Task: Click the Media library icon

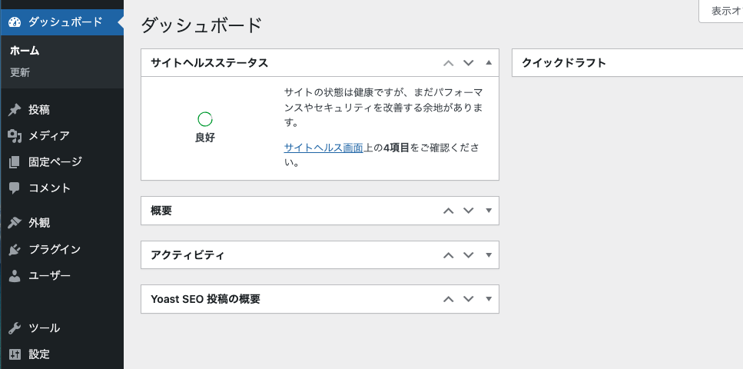Action: [x=15, y=136]
